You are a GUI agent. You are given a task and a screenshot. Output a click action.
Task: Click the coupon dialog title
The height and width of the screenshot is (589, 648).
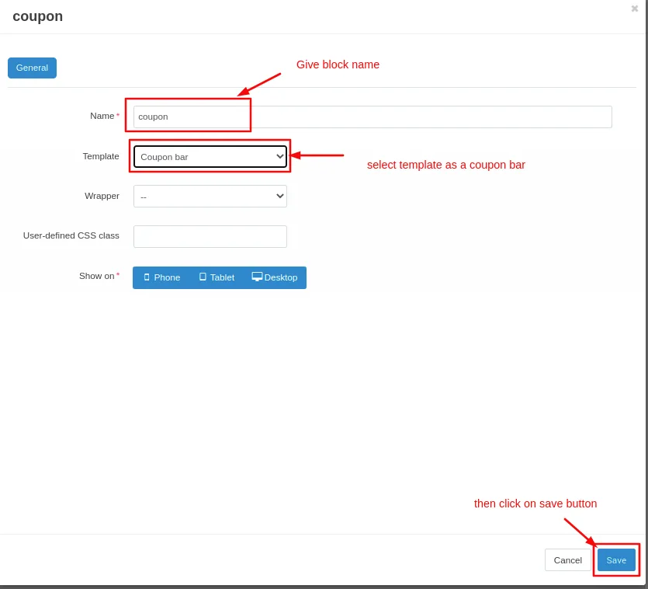click(37, 16)
